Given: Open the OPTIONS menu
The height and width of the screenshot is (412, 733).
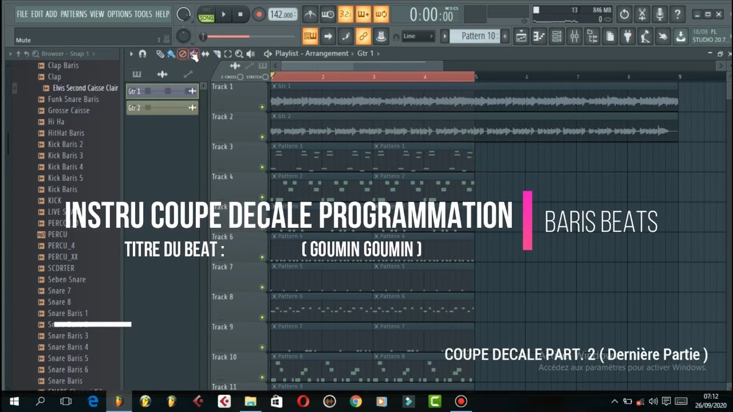Looking at the screenshot, I should 120,14.
